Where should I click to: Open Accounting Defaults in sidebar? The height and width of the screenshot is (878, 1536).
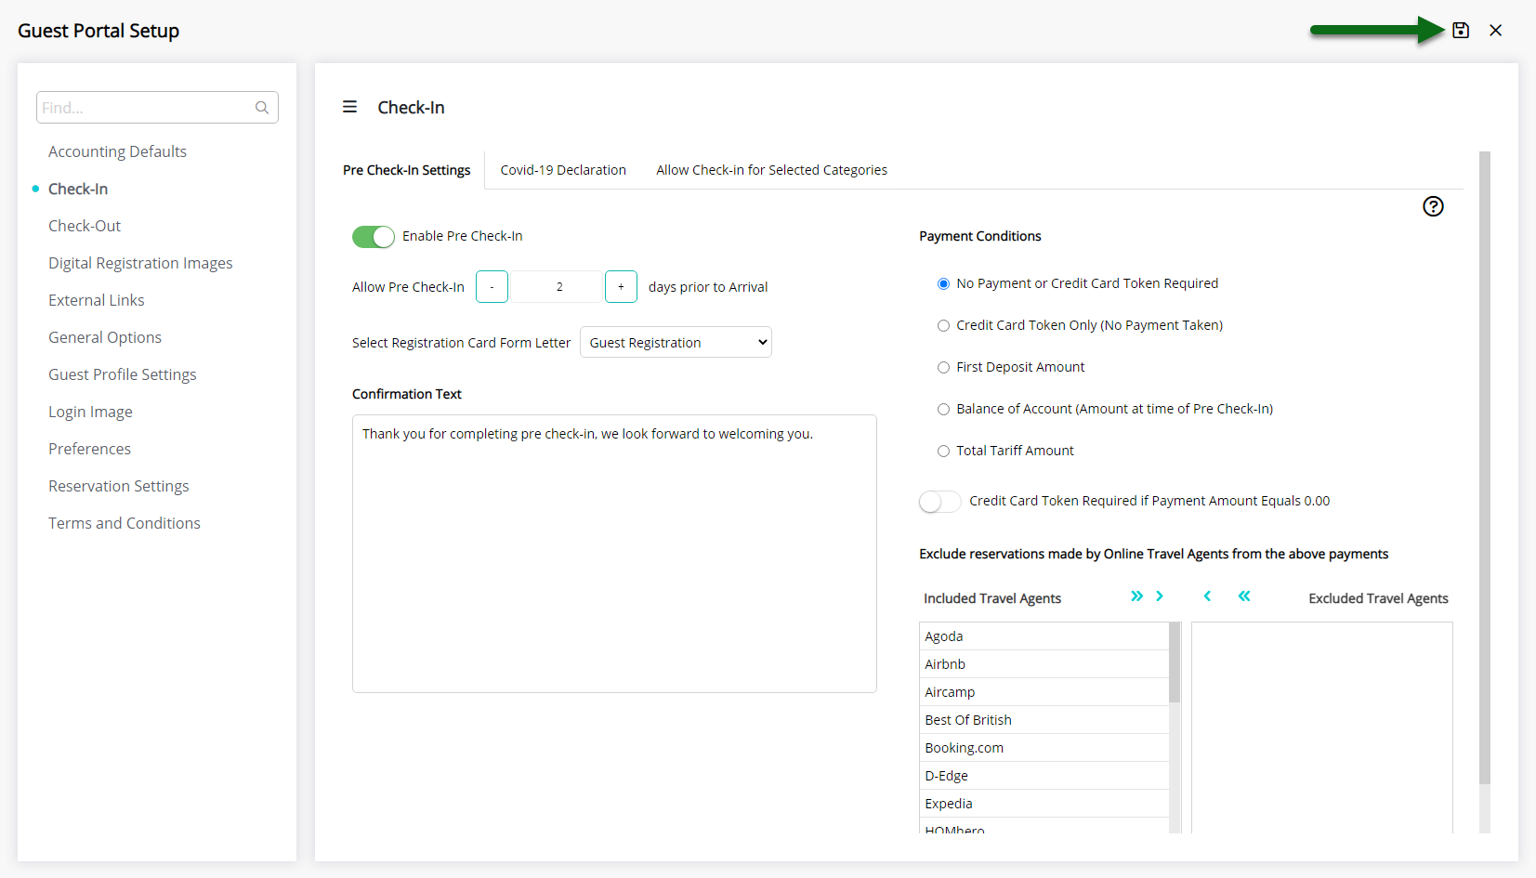pyautogui.click(x=117, y=151)
